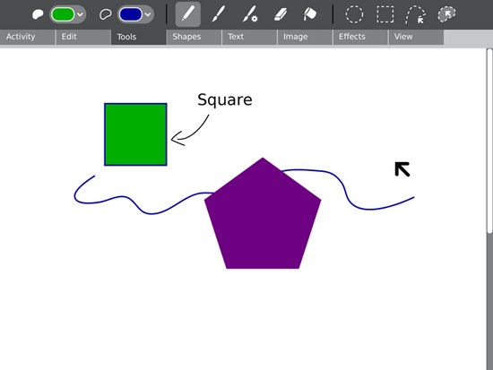The width and height of the screenshot is (493, 370).
Task: Select the Brush tool
Action: 219,14
